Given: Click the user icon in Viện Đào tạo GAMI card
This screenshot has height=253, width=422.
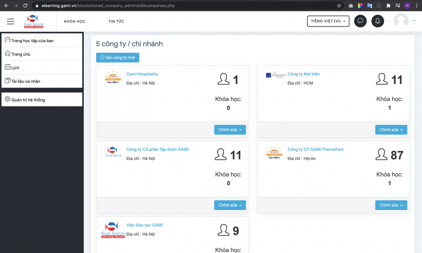Looking at the screenshot, I should [224, 230].
